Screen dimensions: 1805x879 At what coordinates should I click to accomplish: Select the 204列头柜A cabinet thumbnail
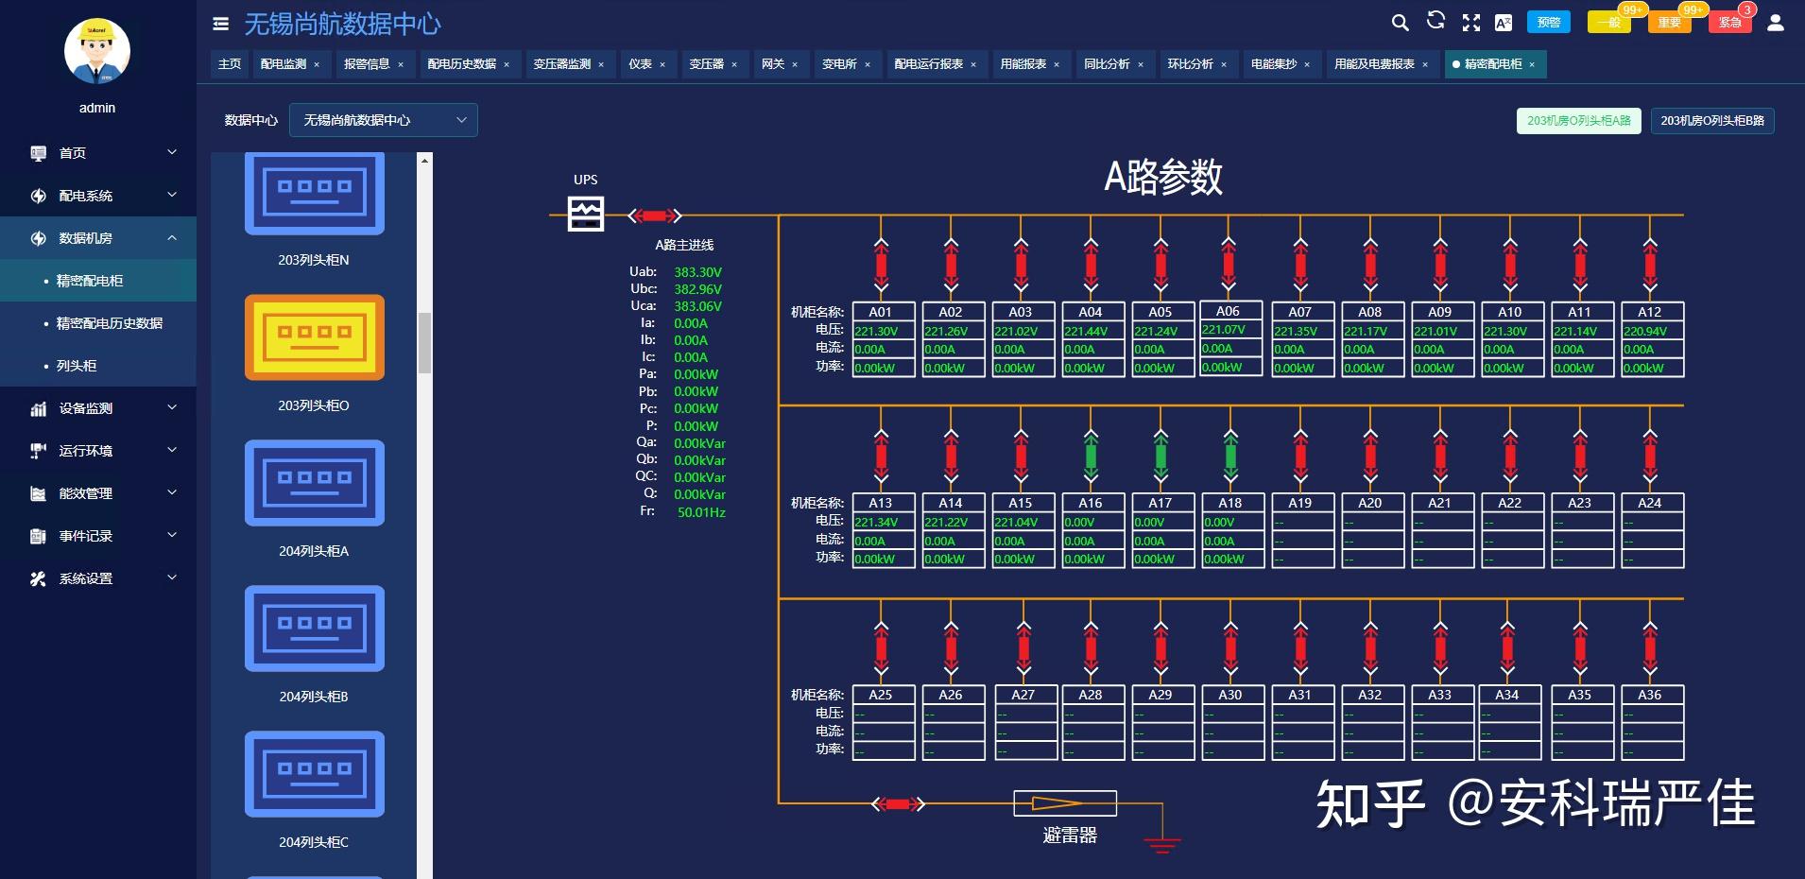[314, 483]
